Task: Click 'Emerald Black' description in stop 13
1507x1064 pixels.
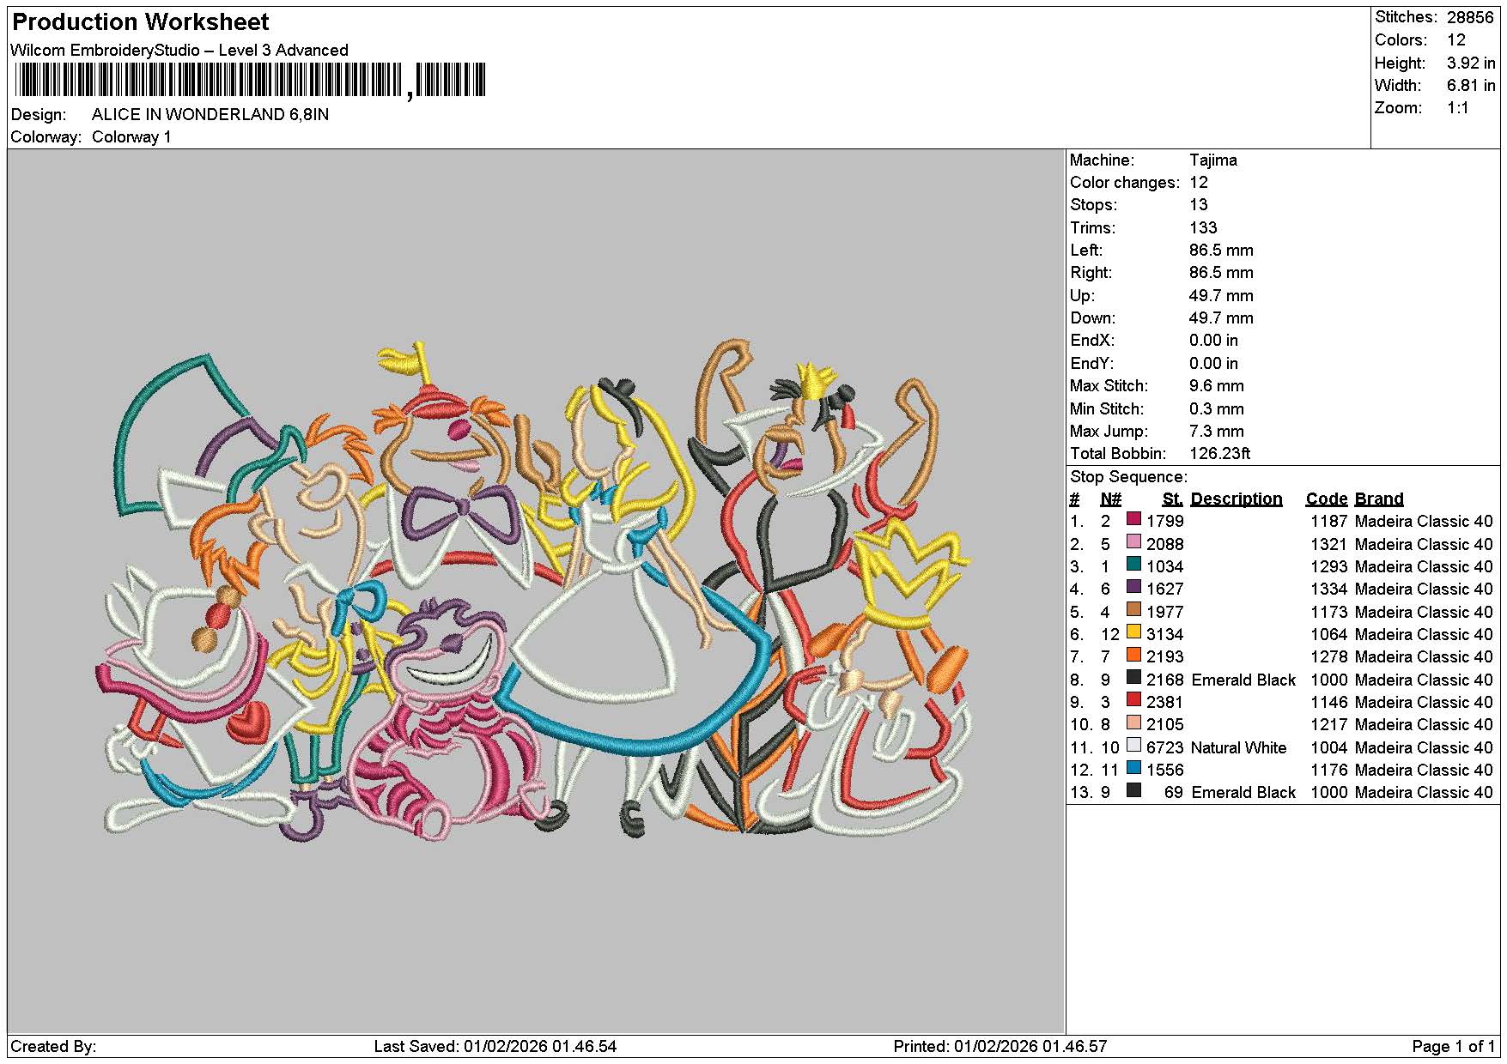Action: point(1243,793)
